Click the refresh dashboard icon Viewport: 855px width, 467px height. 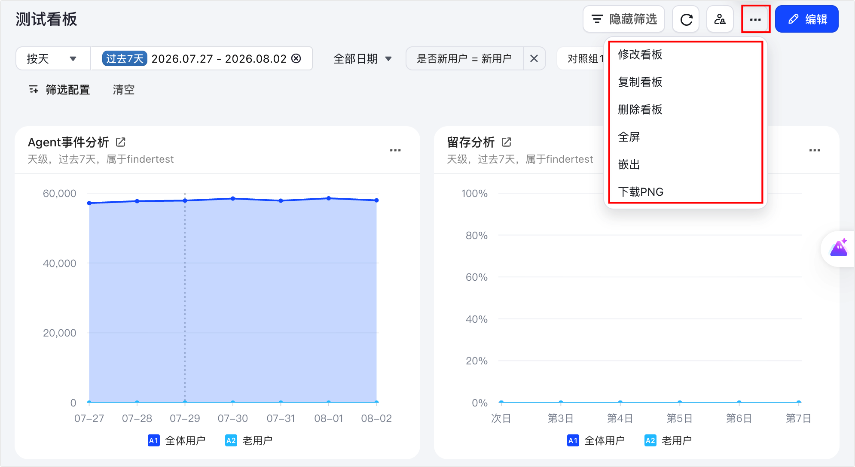point(686,19)
